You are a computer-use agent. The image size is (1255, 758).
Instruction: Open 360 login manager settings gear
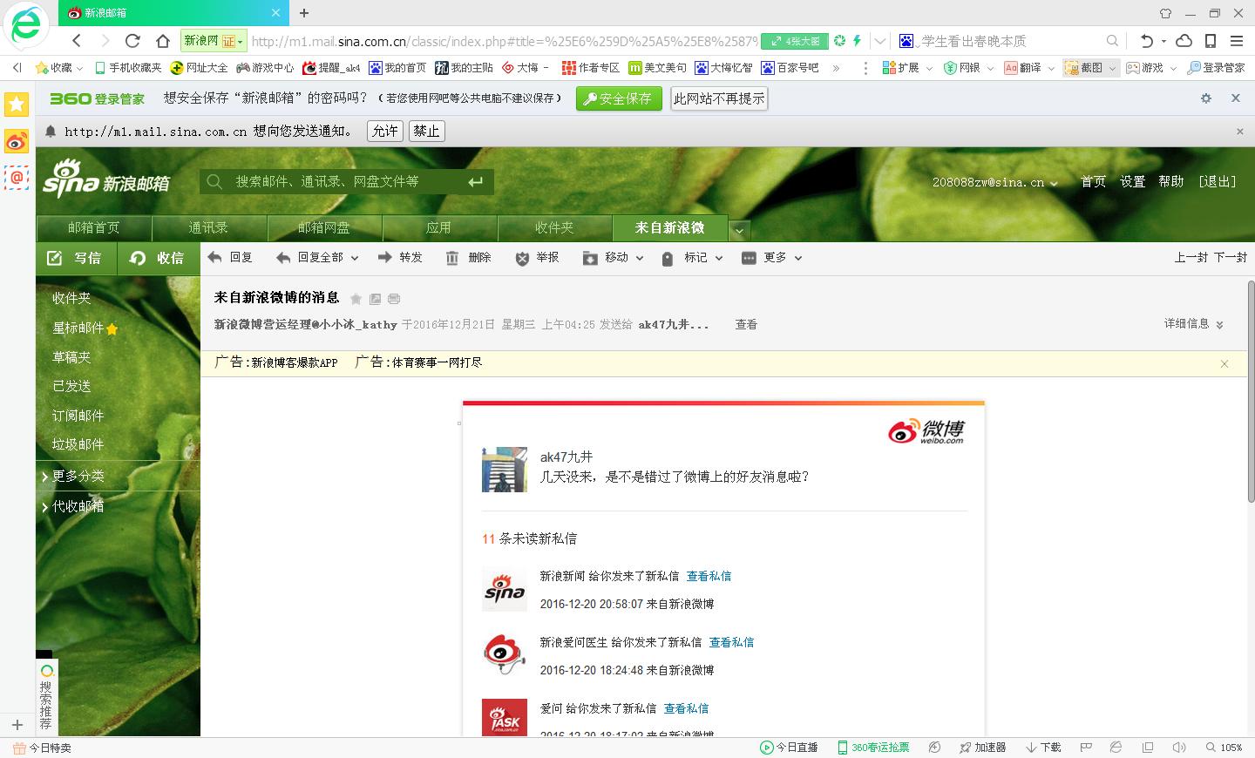pos(1206,98)
